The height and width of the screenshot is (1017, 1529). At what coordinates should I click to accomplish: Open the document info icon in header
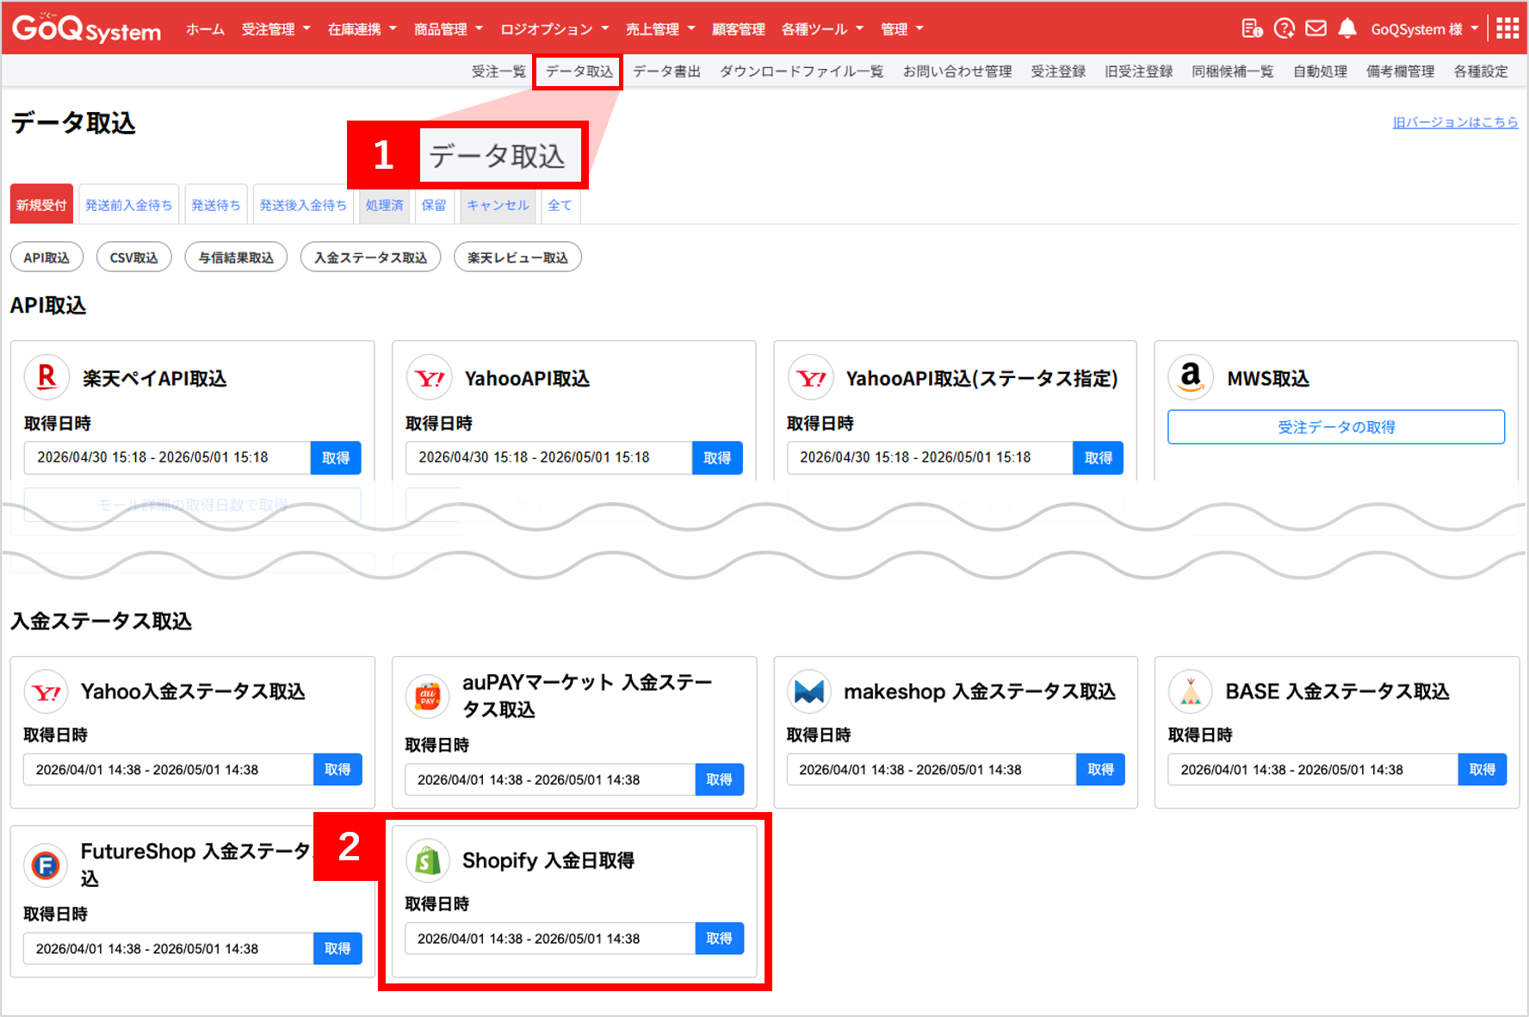coord(1252,28)
